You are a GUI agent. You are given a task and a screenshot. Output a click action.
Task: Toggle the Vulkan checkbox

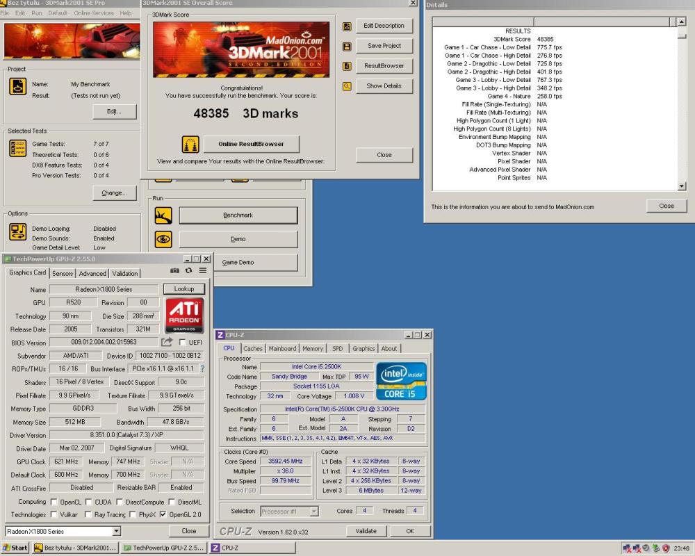tap(54, 514)
